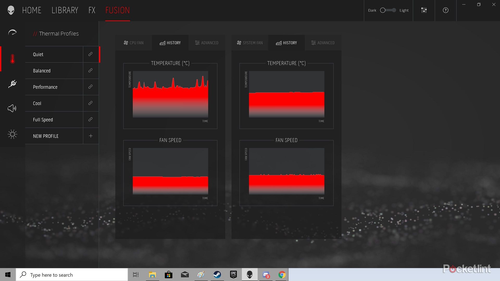Screen dimensions: 500x281
Task: Switch to the CPU FAN tab
Action: 134,43
